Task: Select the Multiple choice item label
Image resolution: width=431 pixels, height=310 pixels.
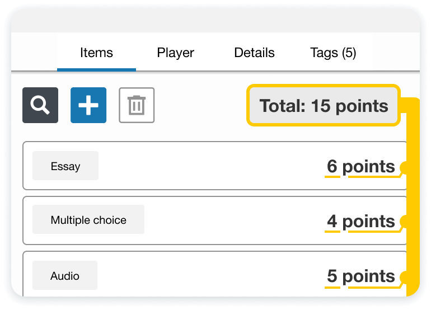Action: point(88,220)
